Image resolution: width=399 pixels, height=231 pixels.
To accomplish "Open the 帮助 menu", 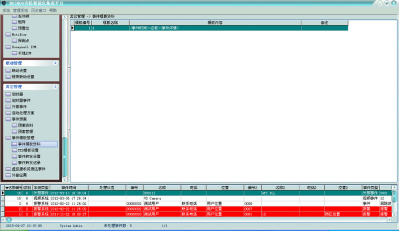I will pyautogui.click(x=53, y=10).
